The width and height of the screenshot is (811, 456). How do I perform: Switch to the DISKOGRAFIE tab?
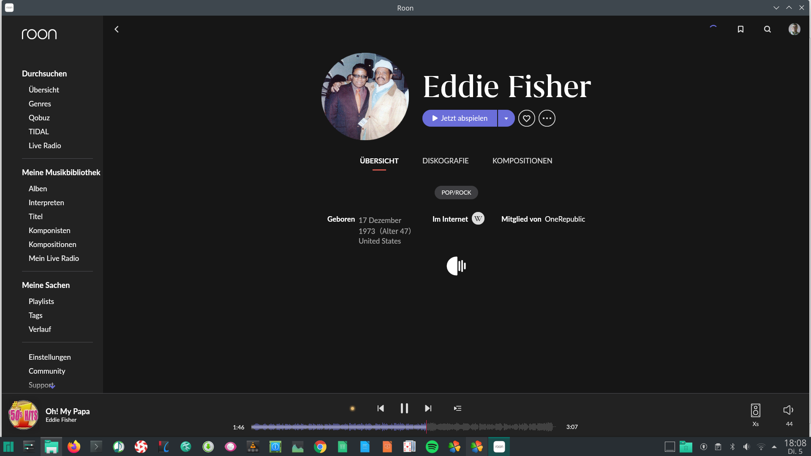tap(445, 161)
